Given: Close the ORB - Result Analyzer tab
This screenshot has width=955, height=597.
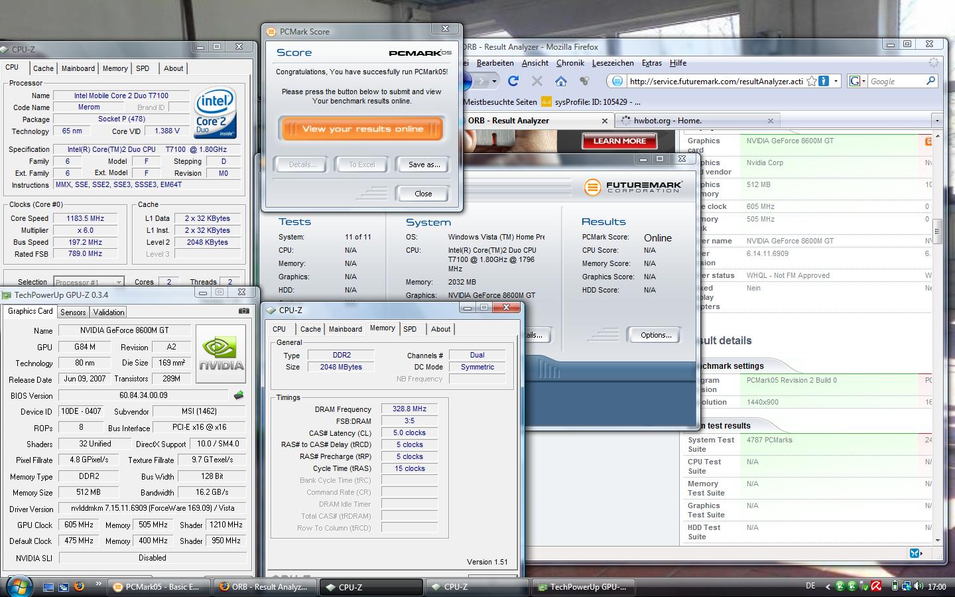Looking at the screenshot, I should [604, 121].
